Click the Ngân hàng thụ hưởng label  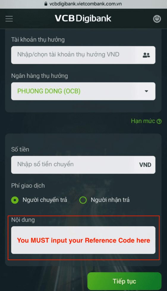40,76
